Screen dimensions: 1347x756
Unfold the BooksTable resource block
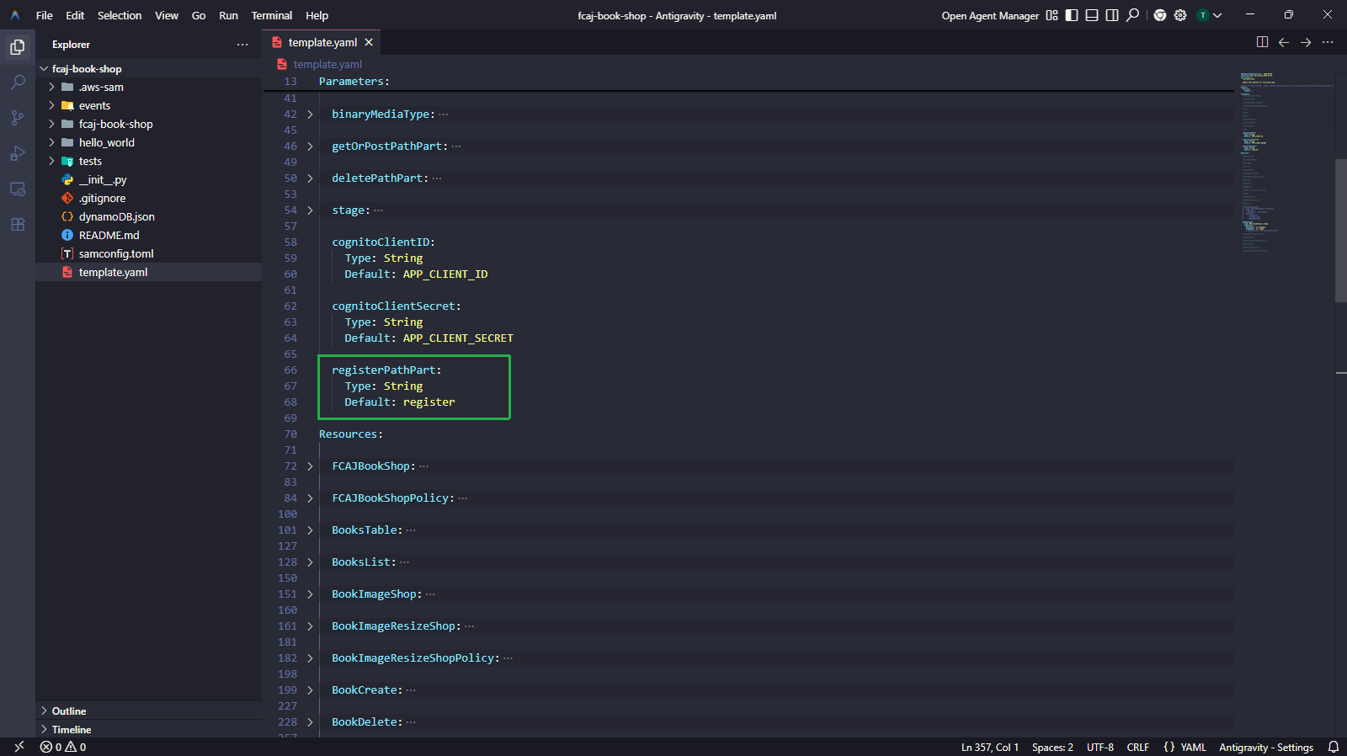click(310, 530)
